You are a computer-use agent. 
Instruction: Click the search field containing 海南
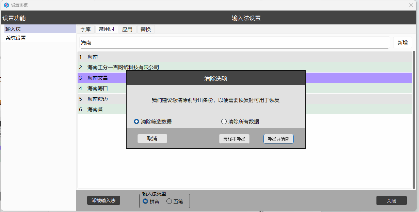[x=234, y=43]
